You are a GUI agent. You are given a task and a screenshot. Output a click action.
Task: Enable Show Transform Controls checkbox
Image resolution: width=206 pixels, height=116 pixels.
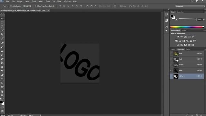(x=35, y=6)
